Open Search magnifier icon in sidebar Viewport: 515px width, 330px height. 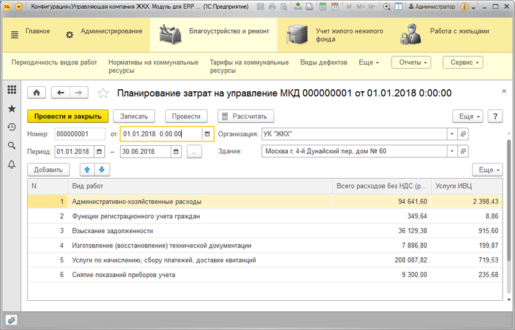[12, 146]
